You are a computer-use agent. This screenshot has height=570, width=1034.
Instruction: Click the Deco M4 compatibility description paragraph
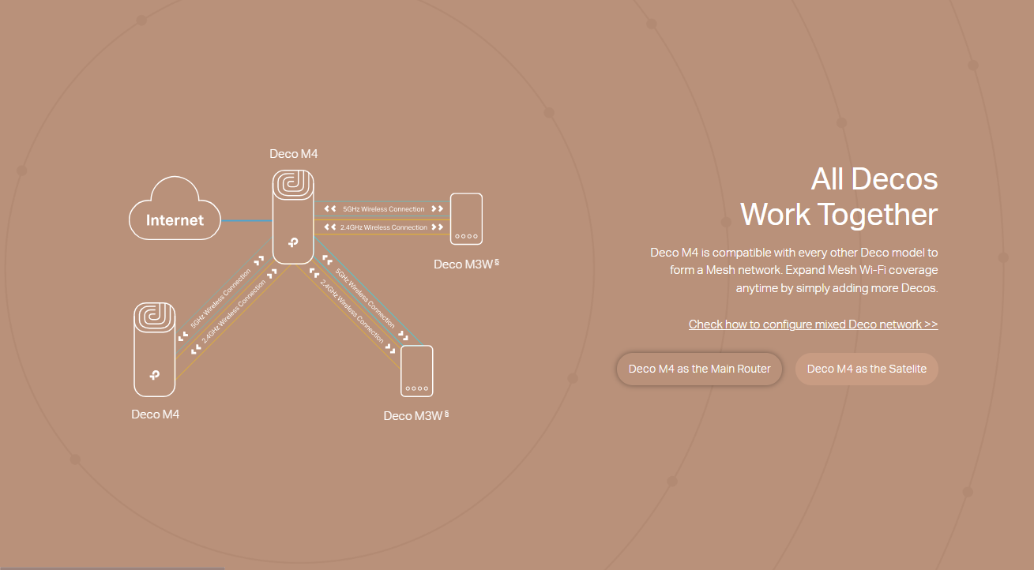[x=794, y=270]
